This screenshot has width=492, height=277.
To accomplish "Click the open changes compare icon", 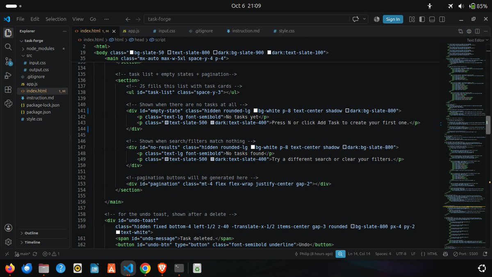I will [460, 31].
